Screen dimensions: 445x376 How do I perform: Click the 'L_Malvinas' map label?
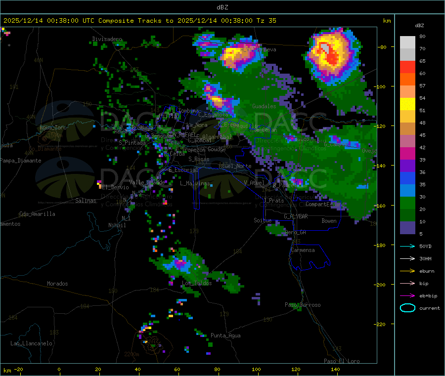tap(195, 183)
